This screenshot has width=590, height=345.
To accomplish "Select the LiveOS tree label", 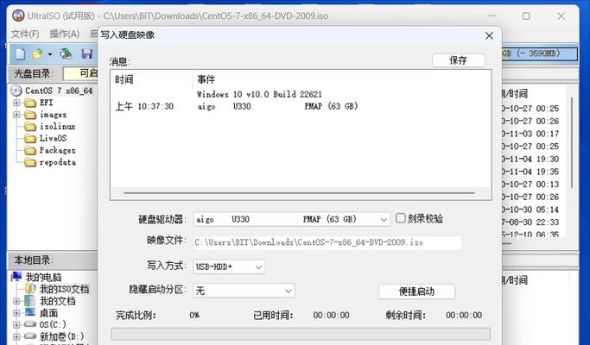I will (53, 139).
